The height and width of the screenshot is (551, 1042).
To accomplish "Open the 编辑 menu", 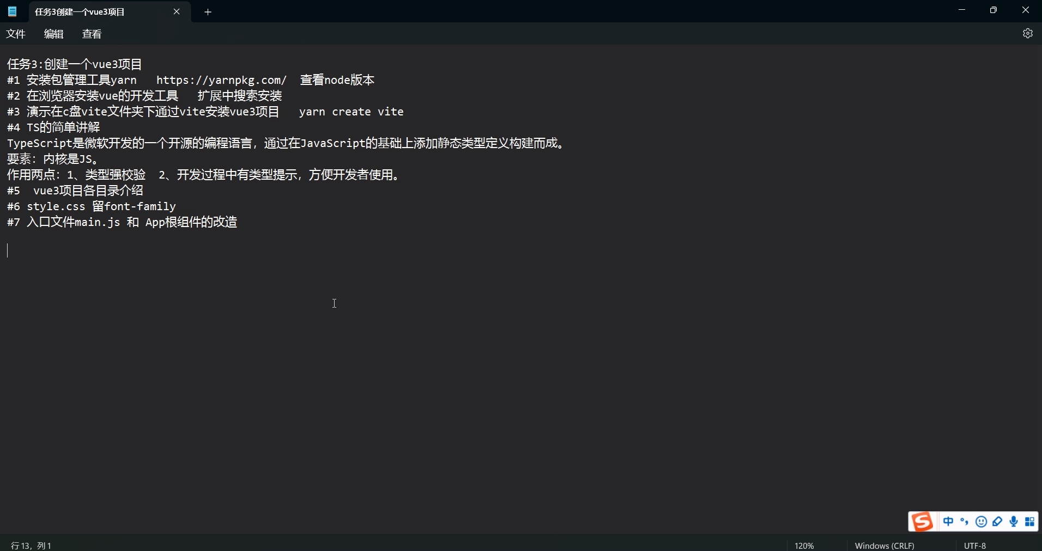I will coord(53,33).
